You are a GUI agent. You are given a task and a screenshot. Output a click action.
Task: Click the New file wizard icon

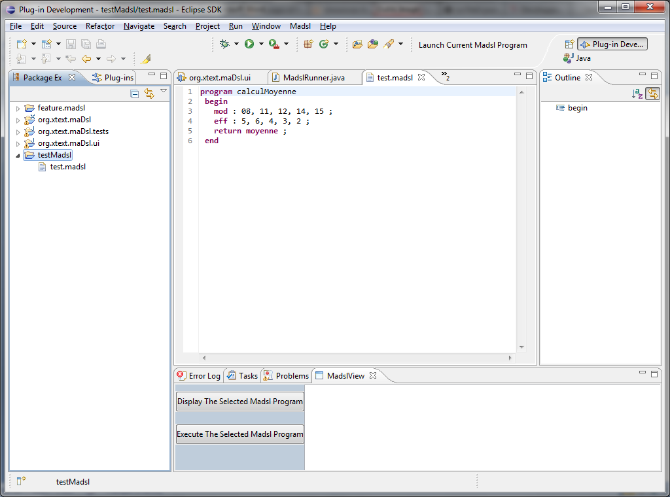22,44
